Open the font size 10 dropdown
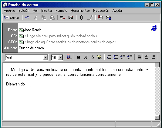This screenshot has height=128, width=162. 60,57
